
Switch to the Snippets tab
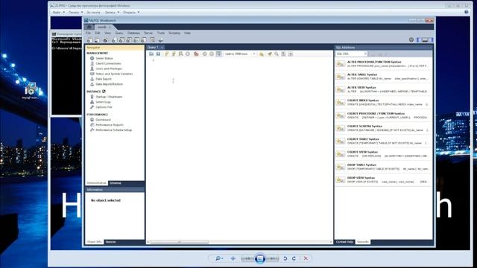click(x=363, y=242)
